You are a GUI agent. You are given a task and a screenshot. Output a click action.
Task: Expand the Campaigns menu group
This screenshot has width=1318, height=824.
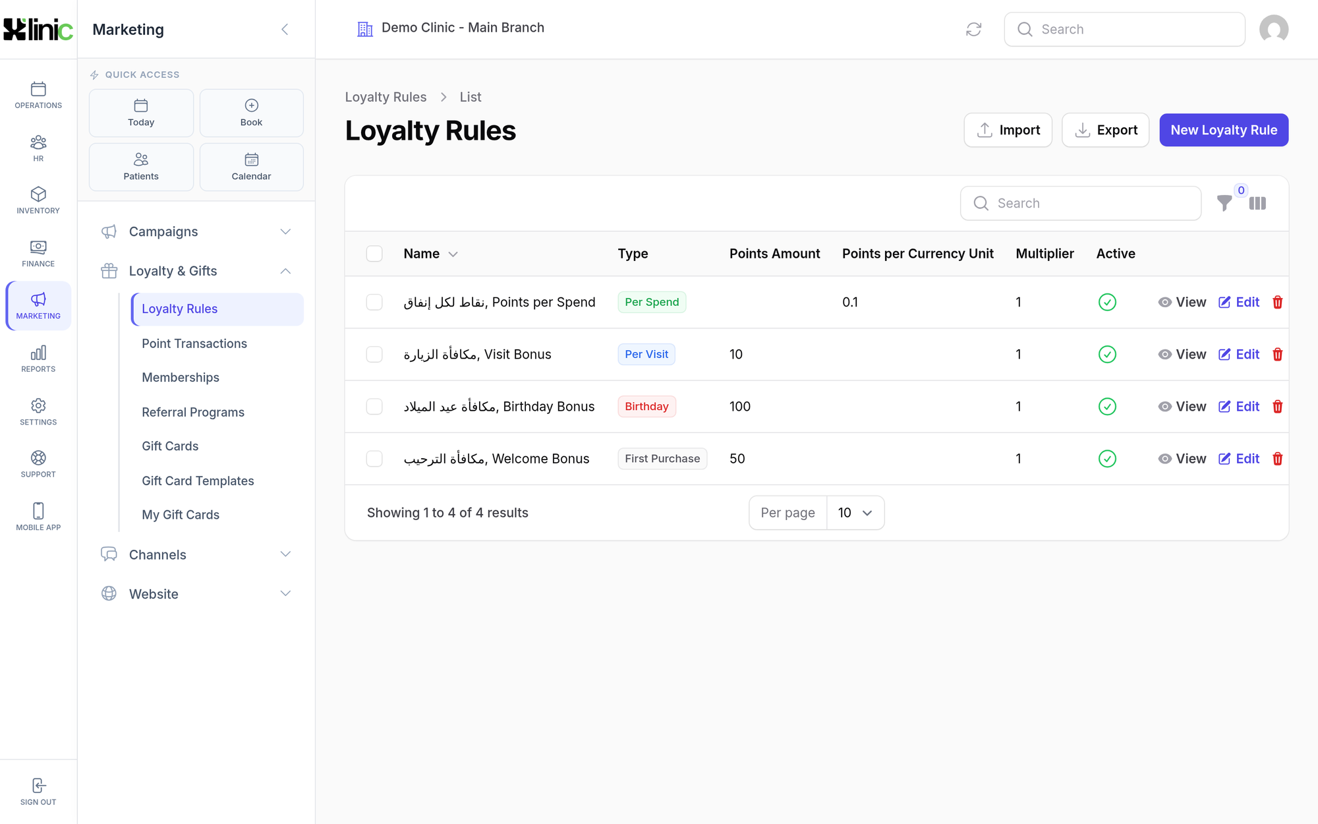(x=196, y=231)
